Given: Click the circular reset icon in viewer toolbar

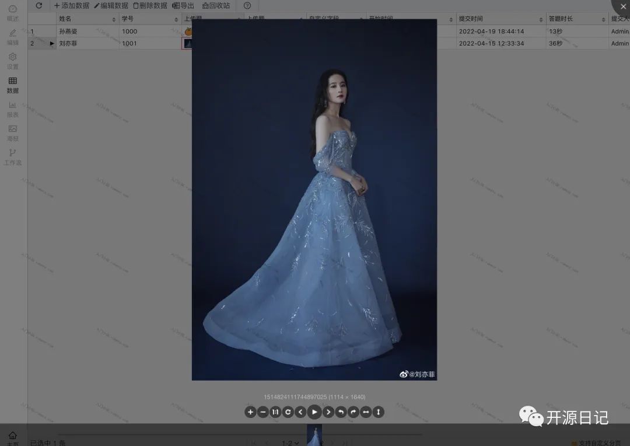Looking at the screenshot, I should coord(288,412).
